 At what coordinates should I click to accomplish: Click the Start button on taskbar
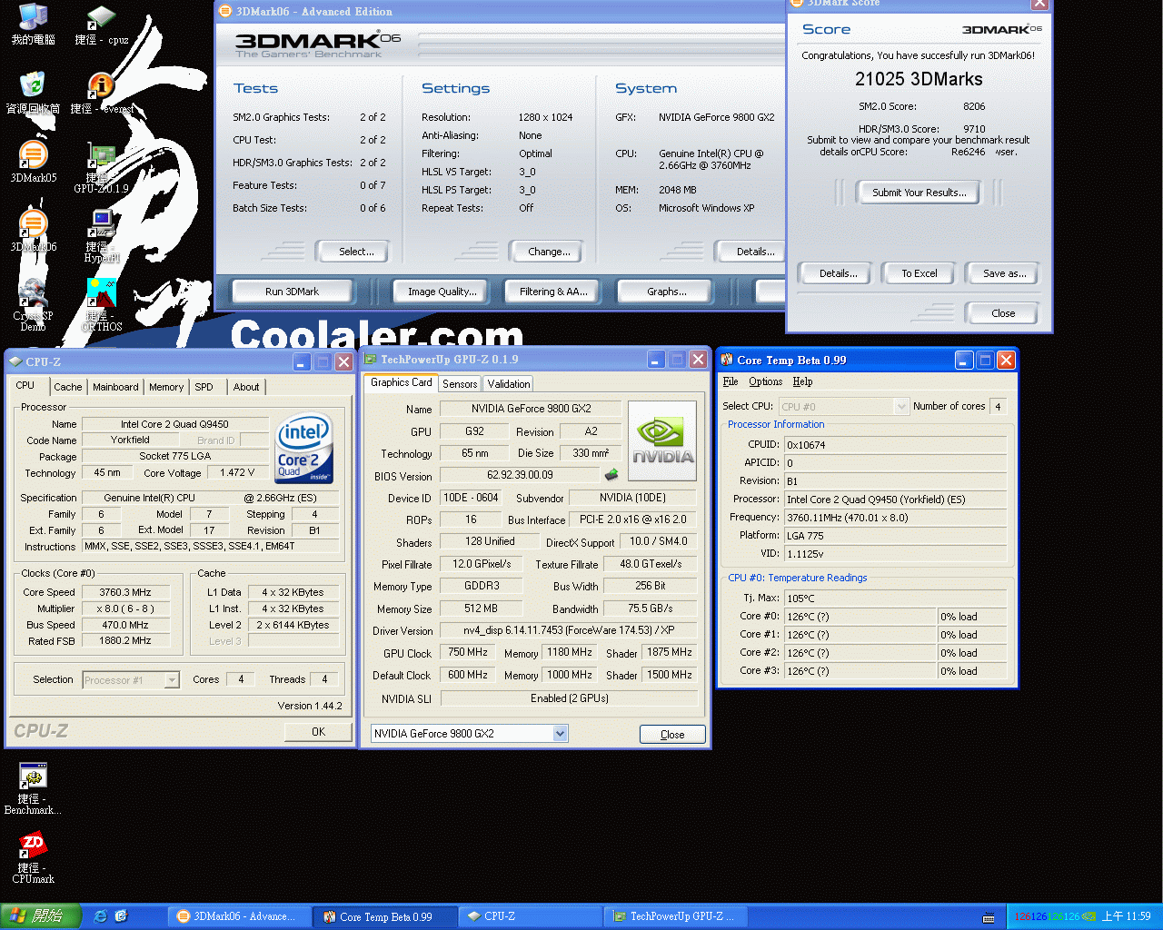tap(41, 917)
